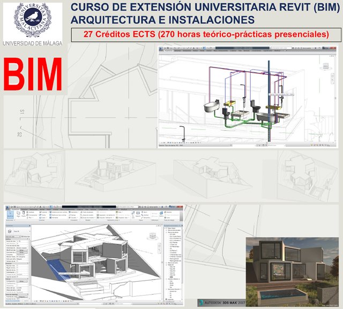
Task: Collapse Datos de identidad properties section
Action: point(28,295)
